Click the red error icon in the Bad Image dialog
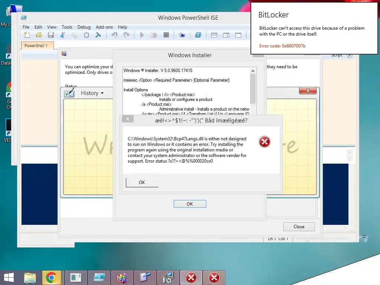Viewport: 380px width, 285px height. click(x=264, y=142)
